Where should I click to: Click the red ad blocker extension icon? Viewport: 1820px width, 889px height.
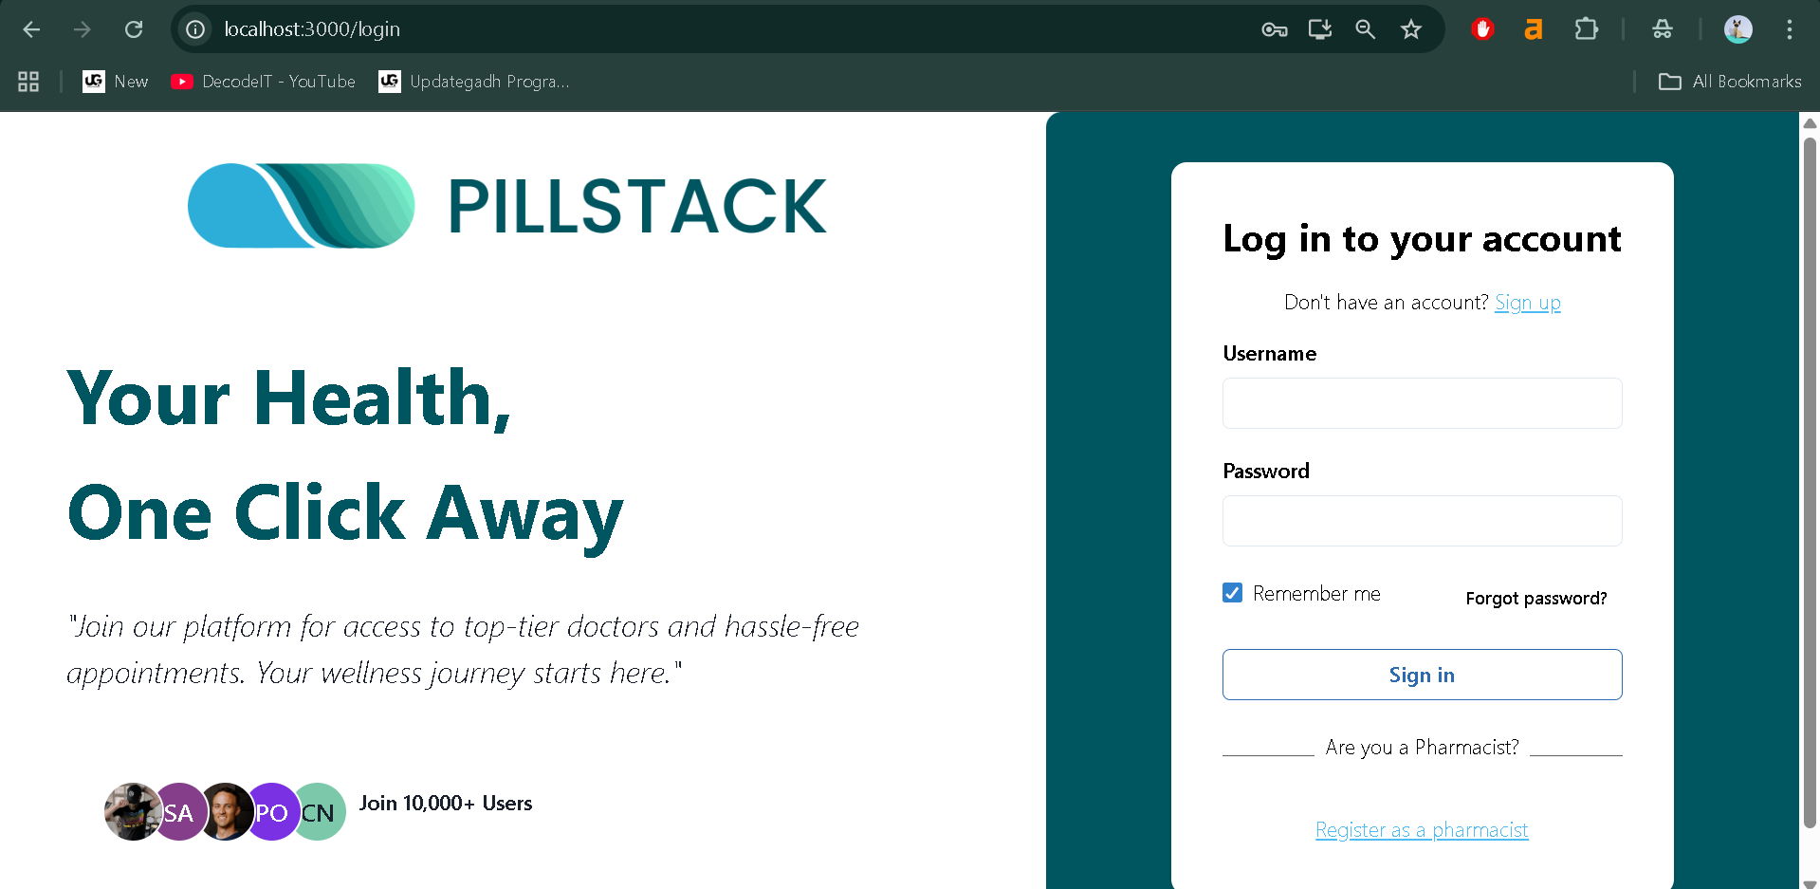point(1482,29)
